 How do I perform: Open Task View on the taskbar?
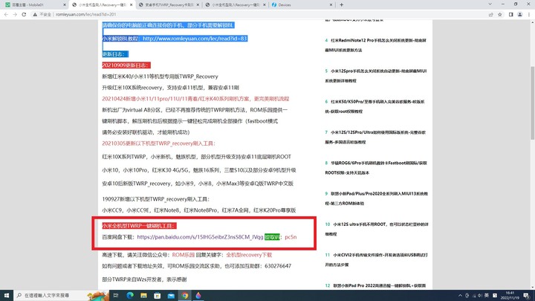(116, 295)
